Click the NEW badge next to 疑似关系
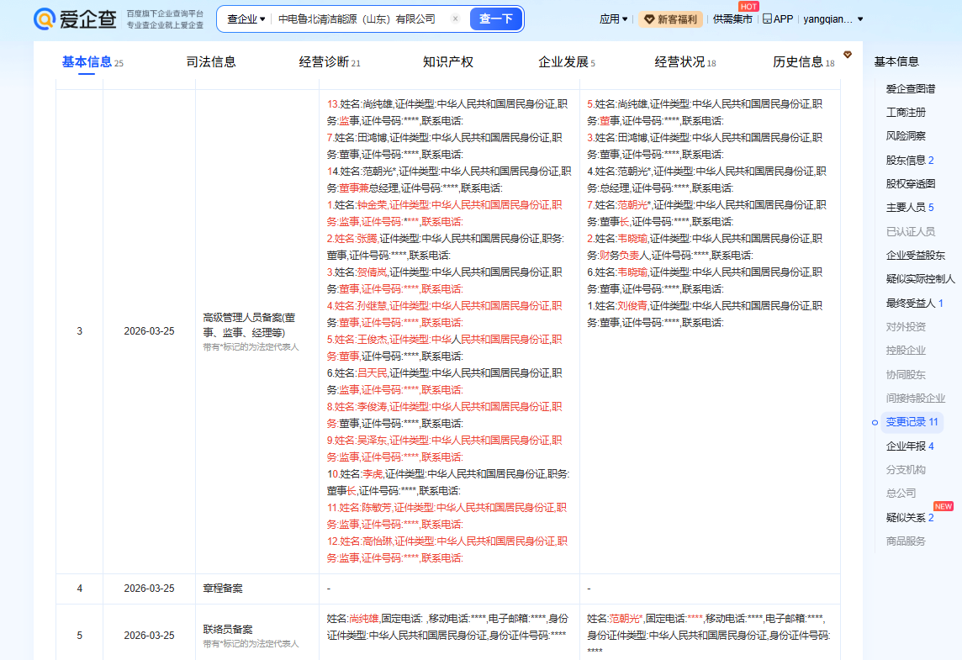 point(943,506)
